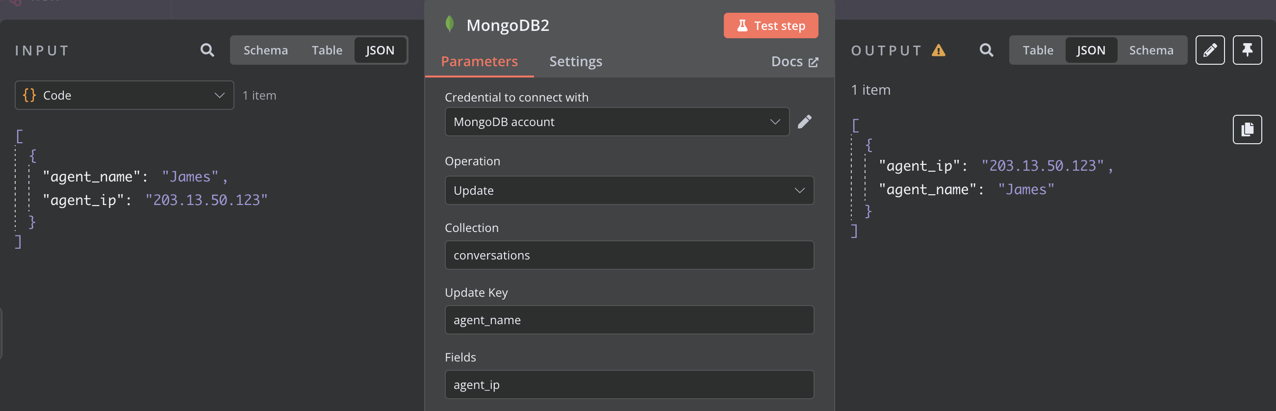
Task: Open the Settings tab
Action: [x=576, y=61]
